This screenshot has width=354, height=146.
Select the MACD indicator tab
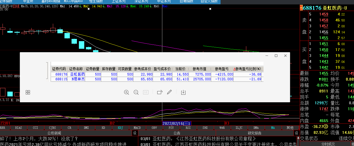tap(137, 128)
